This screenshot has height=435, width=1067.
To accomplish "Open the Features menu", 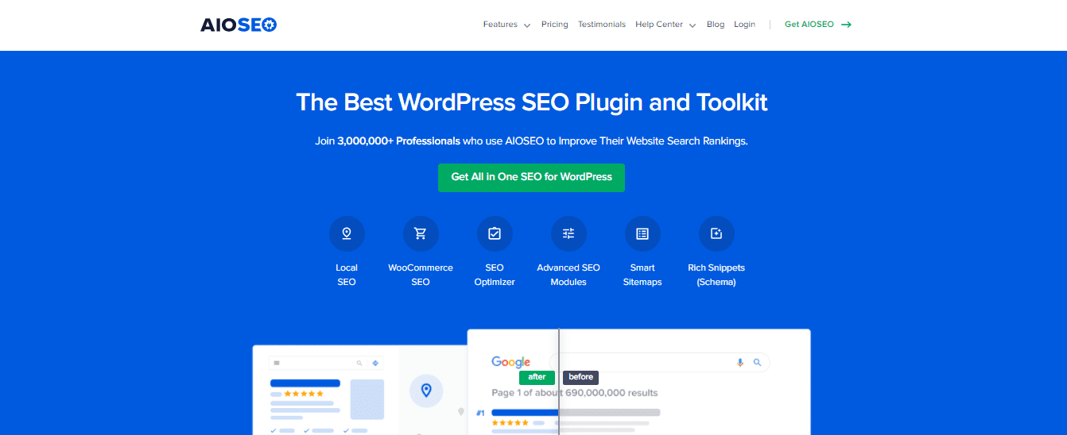I will [x=500, y=25].
